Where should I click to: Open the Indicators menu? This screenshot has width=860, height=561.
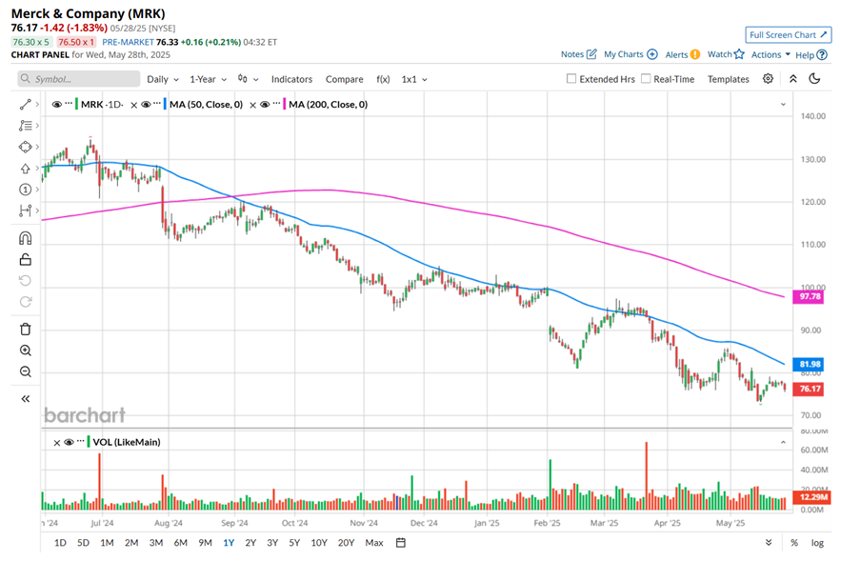291,79
